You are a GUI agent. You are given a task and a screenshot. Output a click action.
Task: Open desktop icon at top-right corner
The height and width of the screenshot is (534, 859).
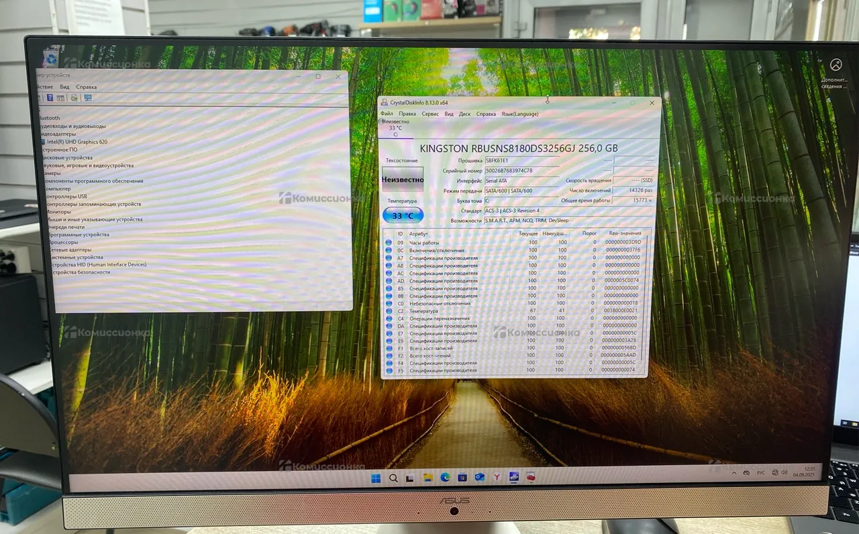(x=836, y=72)
